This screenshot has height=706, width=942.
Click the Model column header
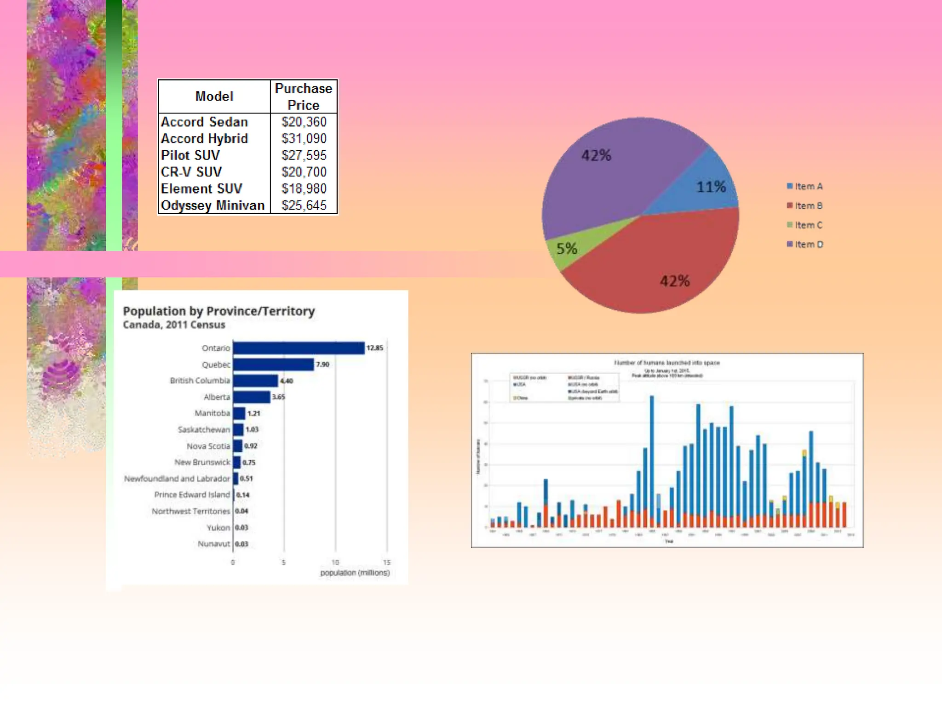[x=214, y=97]
